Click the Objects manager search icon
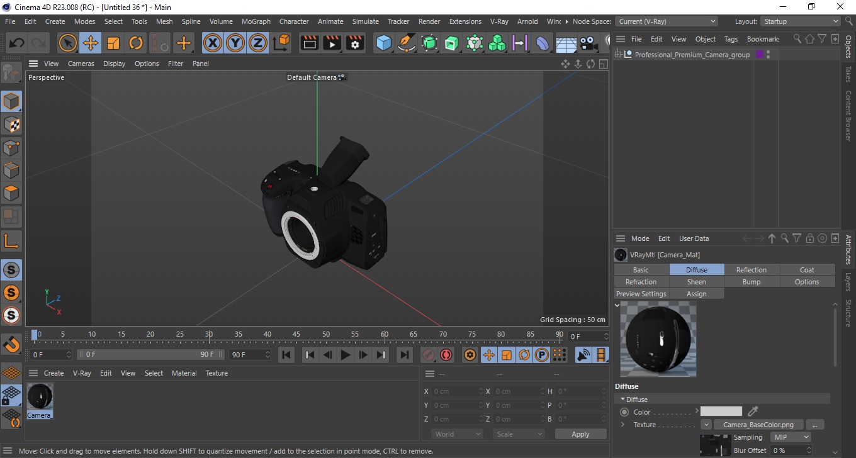The image size is (856, 458). [797, 39]
